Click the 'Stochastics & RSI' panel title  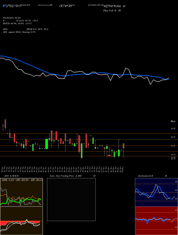(x=152, y=176)
